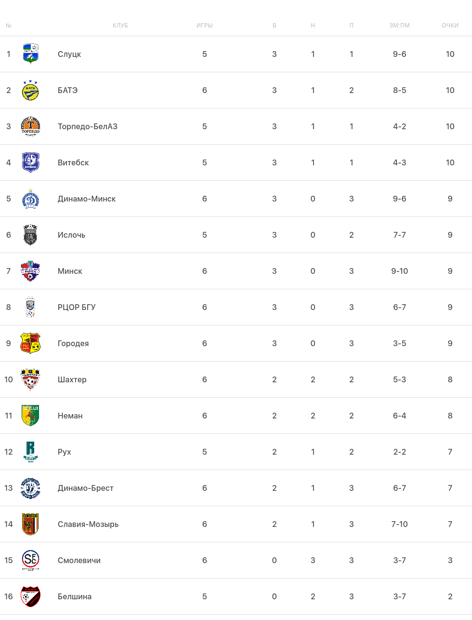
Task: Click the Неман green shield logo
Action: pos(30,416)
